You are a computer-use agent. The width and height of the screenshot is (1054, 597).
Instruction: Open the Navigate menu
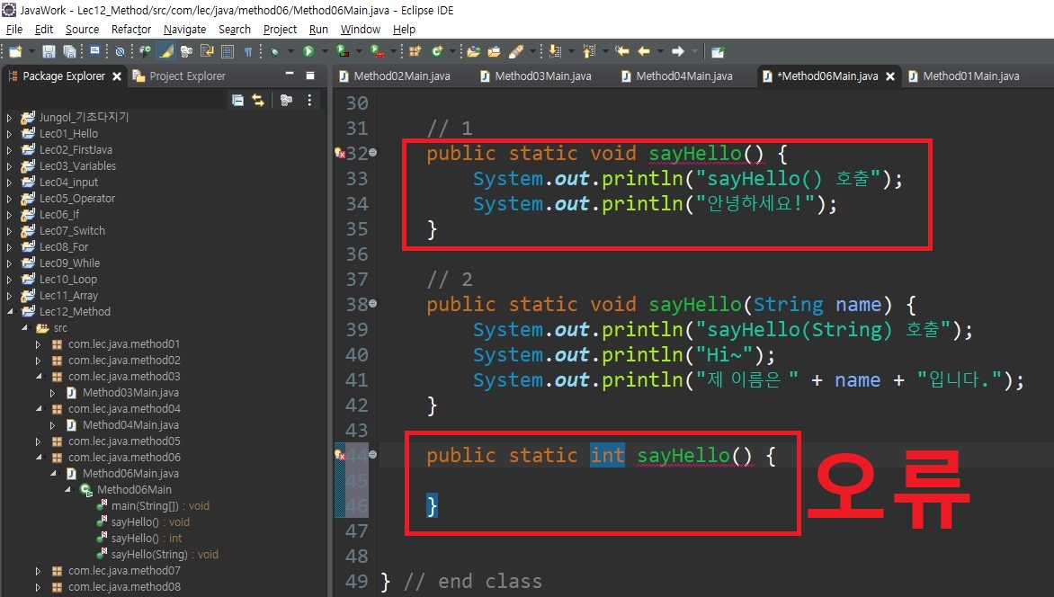[x=185, y=30]
